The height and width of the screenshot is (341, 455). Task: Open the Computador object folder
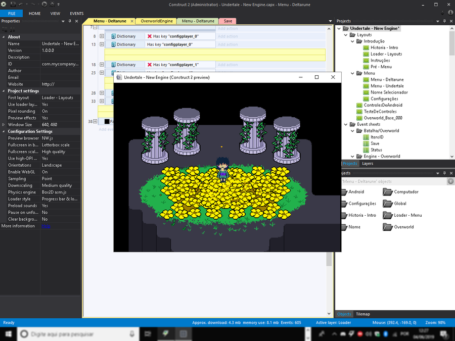click(400, 191)
